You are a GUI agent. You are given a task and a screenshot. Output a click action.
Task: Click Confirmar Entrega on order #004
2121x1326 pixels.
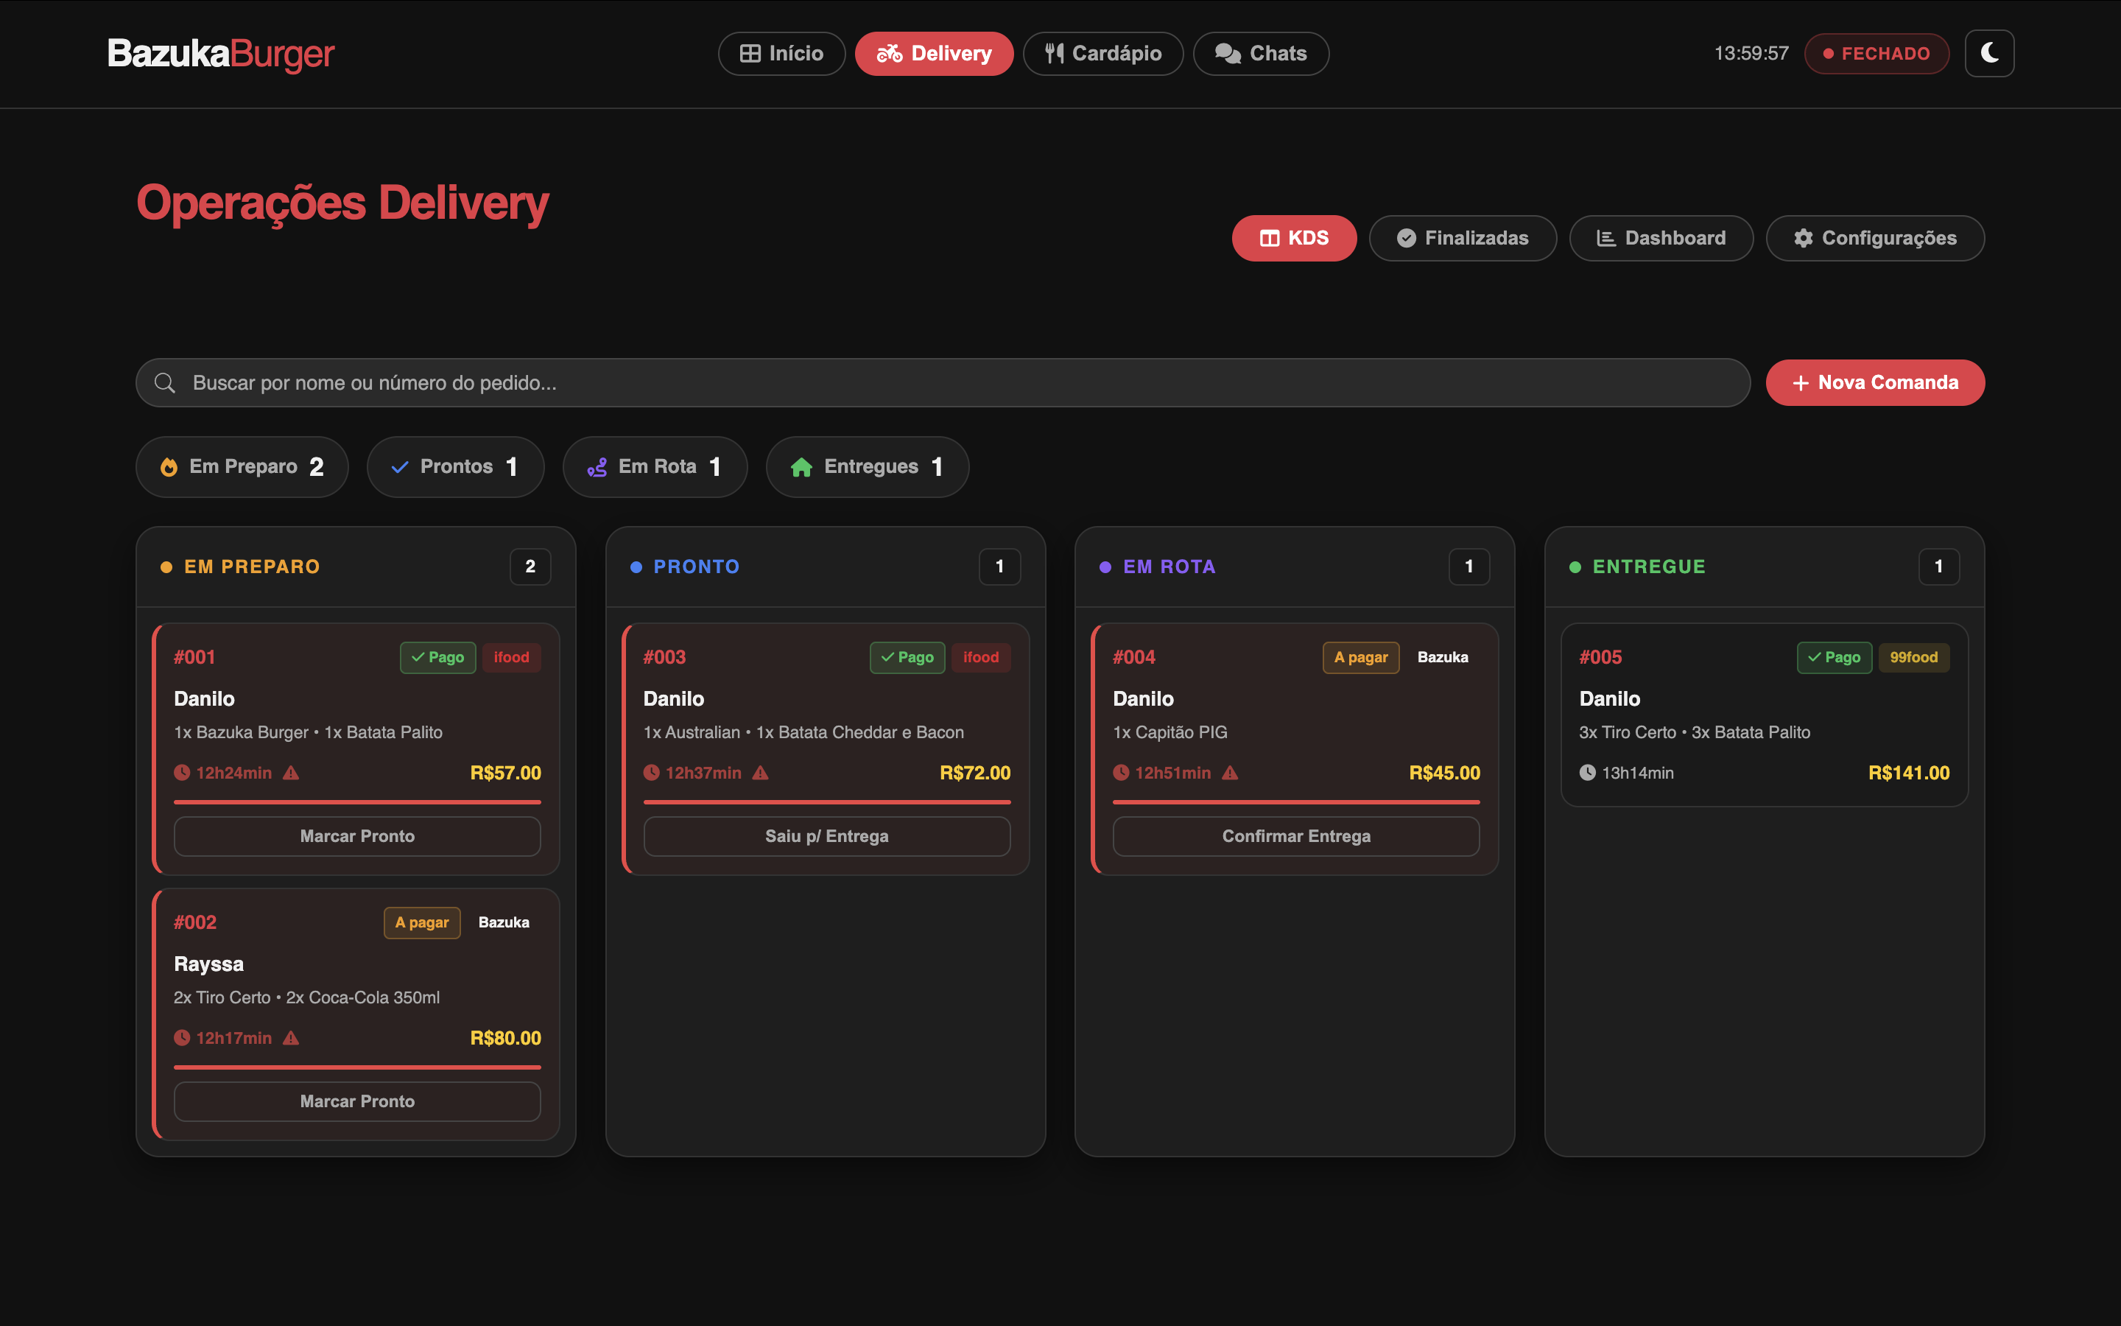pos(1295,836)
